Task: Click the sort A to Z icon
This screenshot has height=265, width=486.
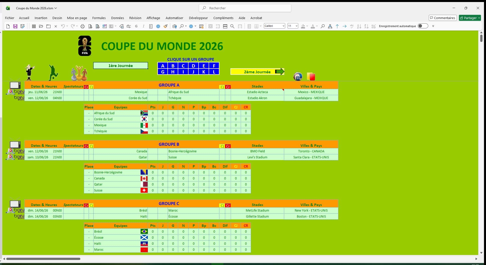Action: coord(359,26)
